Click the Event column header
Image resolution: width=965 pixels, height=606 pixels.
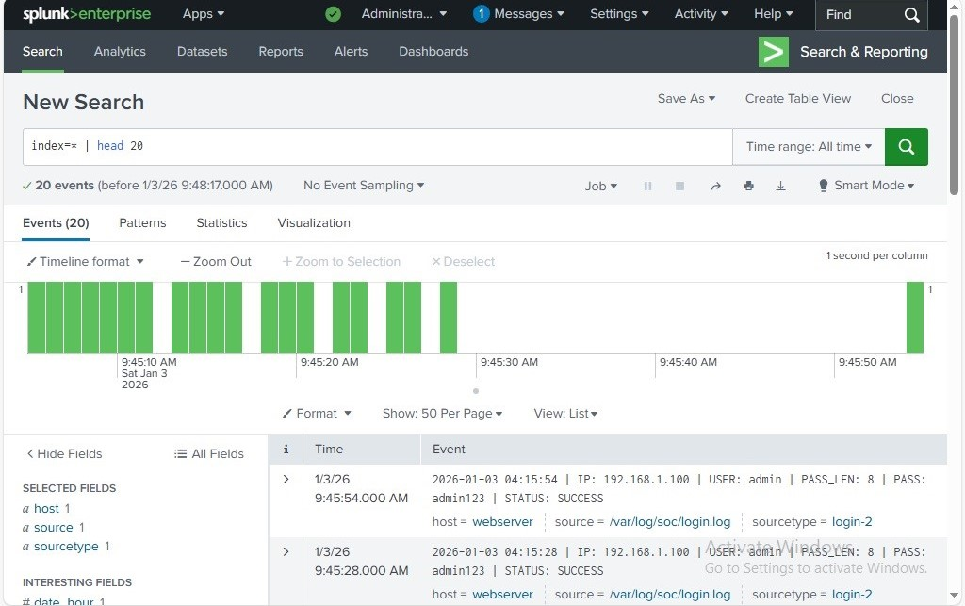pos(449,450)
